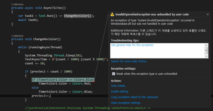Image resolution: width=213 pixels, height=111 pixels.
Task: Click the Korean 'Additional information' message
Action: pos(158,32)
